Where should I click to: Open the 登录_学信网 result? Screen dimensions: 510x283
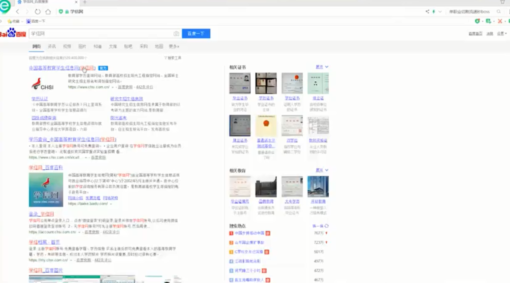point(41,214)
